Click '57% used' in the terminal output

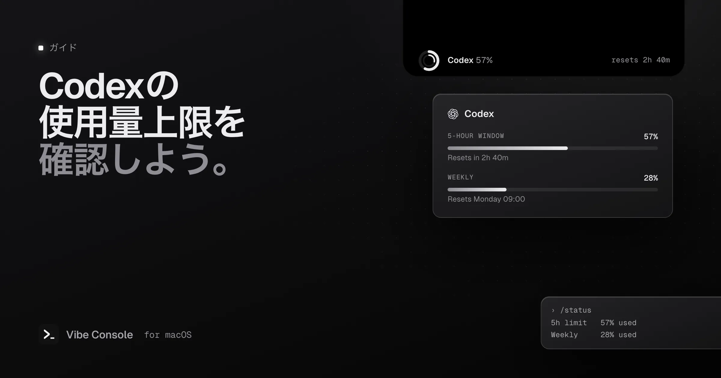[618, 323]
